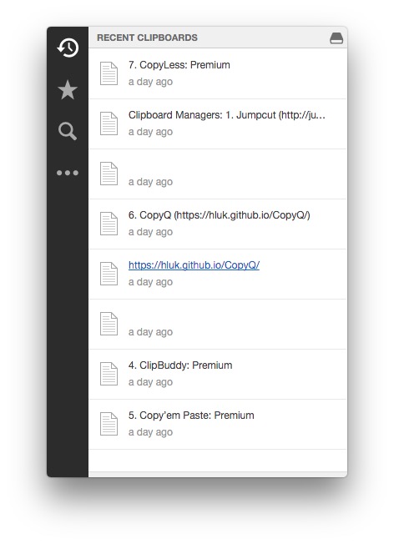Click the 'Recent Clipboards' header title
This screenshot has width=394, height=544.
coord(147,38)
